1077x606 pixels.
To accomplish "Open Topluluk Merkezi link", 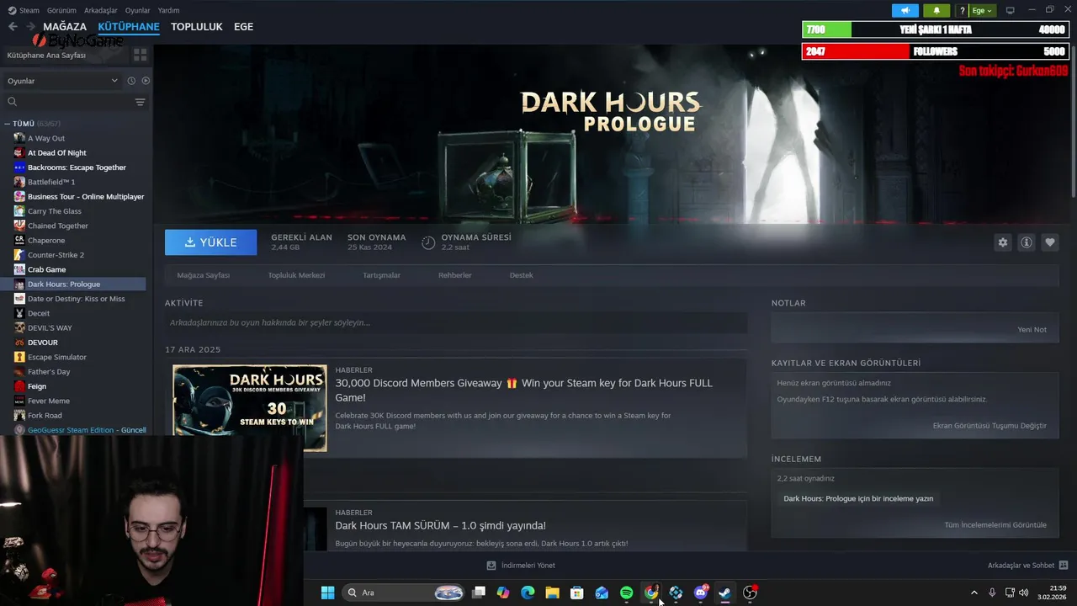I will [x=296, y=275].
